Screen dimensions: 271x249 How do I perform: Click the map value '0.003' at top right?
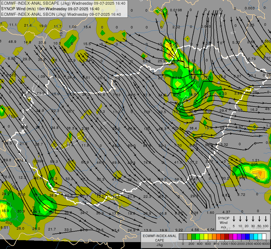pos(250,8)
